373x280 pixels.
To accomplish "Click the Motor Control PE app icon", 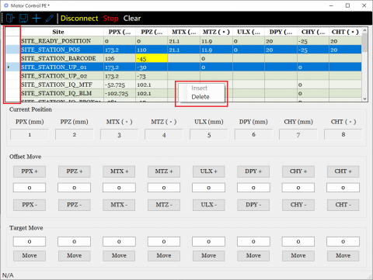I will (6, 5).
